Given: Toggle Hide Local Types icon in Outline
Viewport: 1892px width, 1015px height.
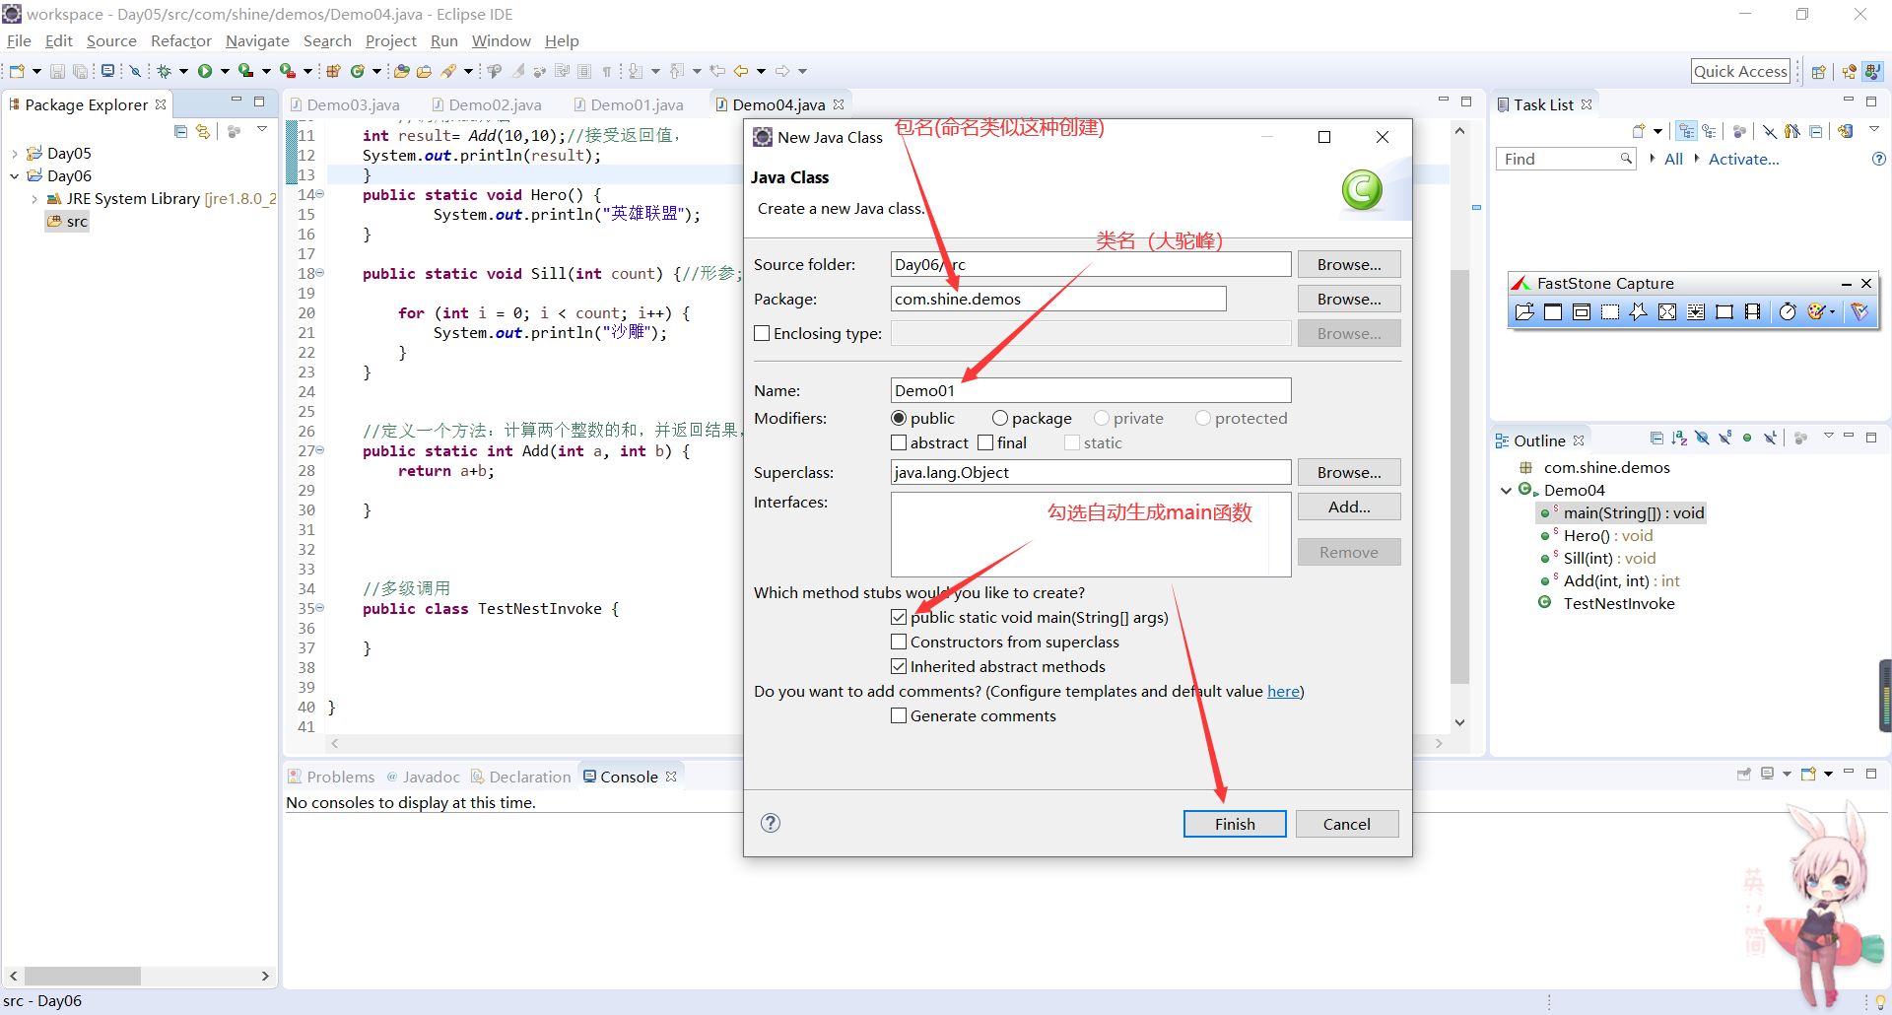Looking at the screenshot, I should pos(1771,439).
